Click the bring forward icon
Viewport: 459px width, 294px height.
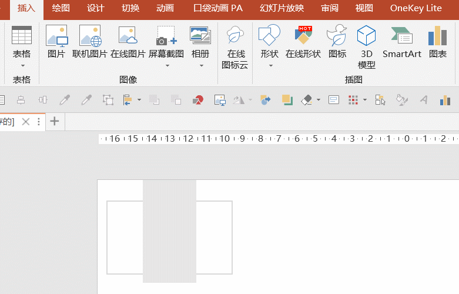point(154,100)
